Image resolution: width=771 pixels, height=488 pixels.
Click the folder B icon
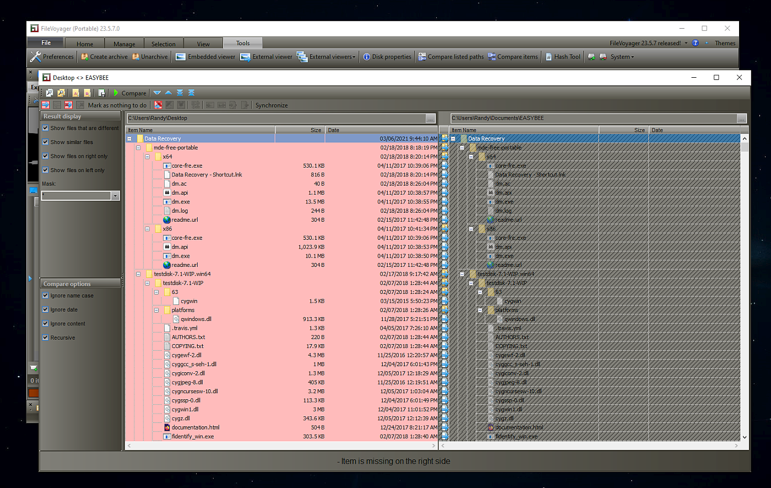click(87, 93)
